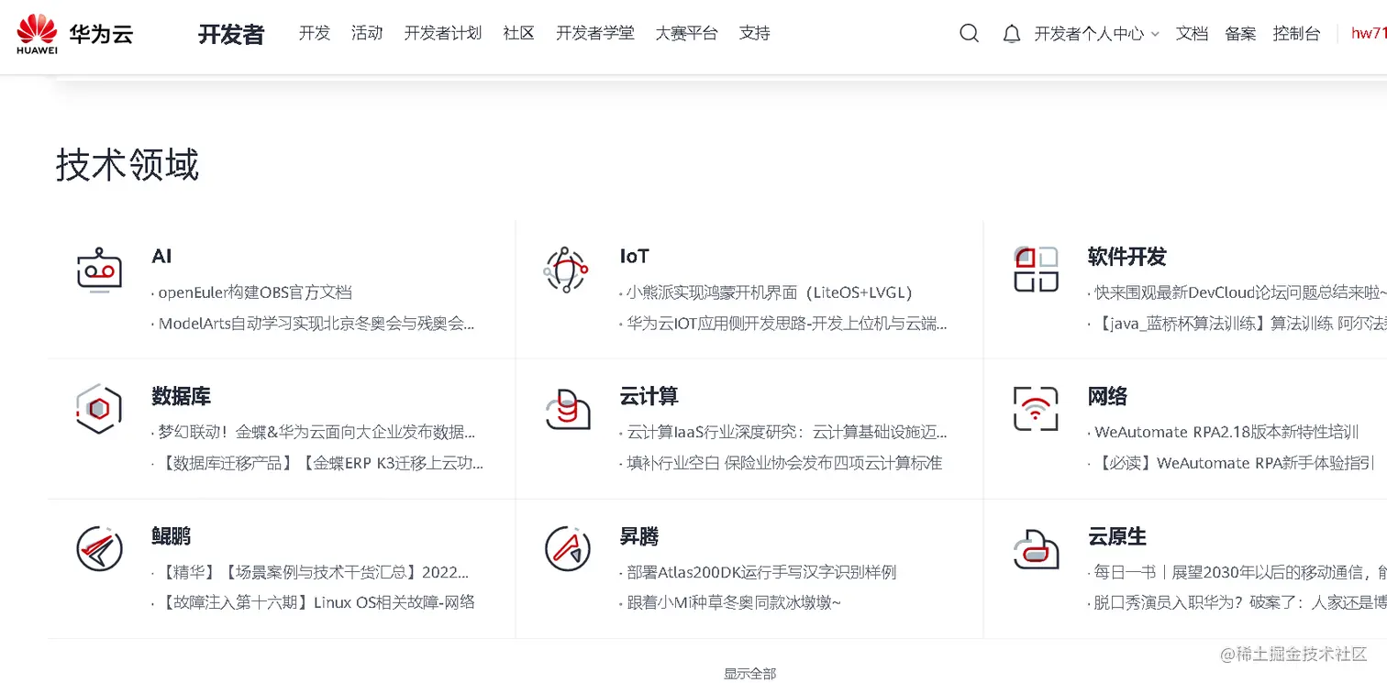Open the 大赛平台 menu

(687, 33)
